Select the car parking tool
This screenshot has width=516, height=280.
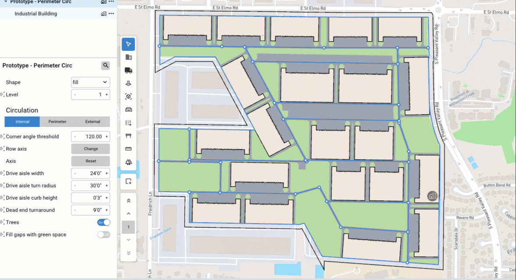tap(128, 110)
